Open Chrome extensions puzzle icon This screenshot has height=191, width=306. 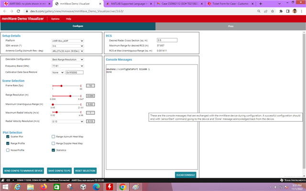pos(281,11)
